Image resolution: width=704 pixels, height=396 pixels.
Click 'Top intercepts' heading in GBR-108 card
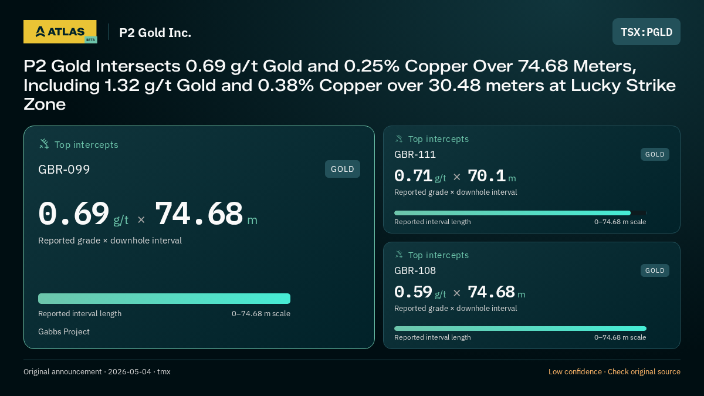pos(438,255)
